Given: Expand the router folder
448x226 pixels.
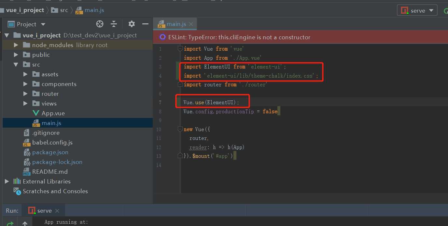Looking at the screenshot, I should point(25,94).
